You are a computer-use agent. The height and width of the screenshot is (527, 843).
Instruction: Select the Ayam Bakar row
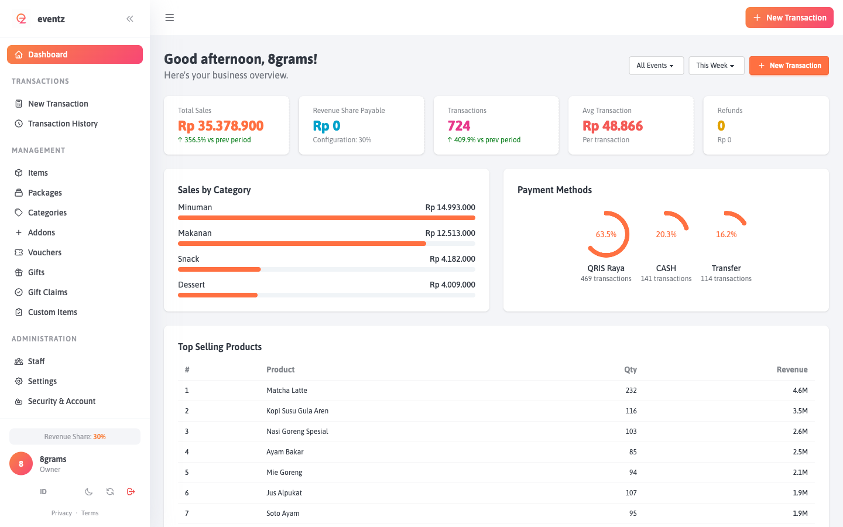(496, 452)
